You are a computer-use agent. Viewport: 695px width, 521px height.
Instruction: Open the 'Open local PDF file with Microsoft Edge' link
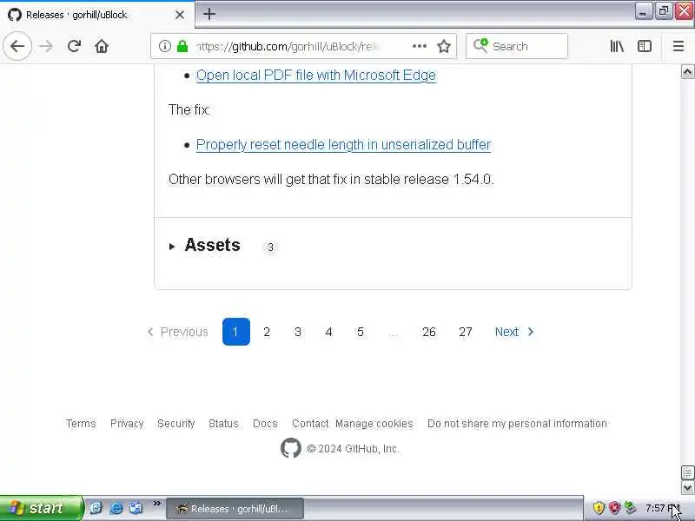point(316,76)
